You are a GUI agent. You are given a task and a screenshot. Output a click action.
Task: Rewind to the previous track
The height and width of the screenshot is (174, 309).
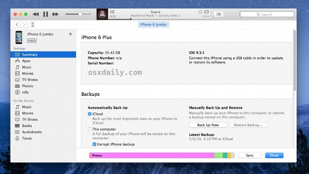(36, 14)
